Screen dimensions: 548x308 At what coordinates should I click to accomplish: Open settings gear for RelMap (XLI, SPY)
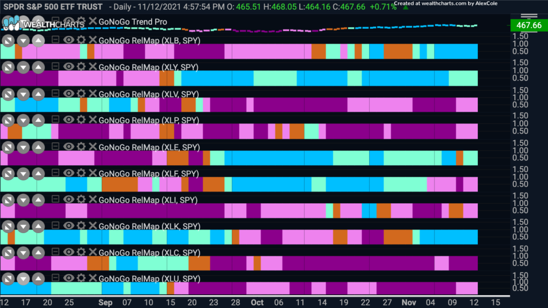pyautogui.click(x=81, y=199)
